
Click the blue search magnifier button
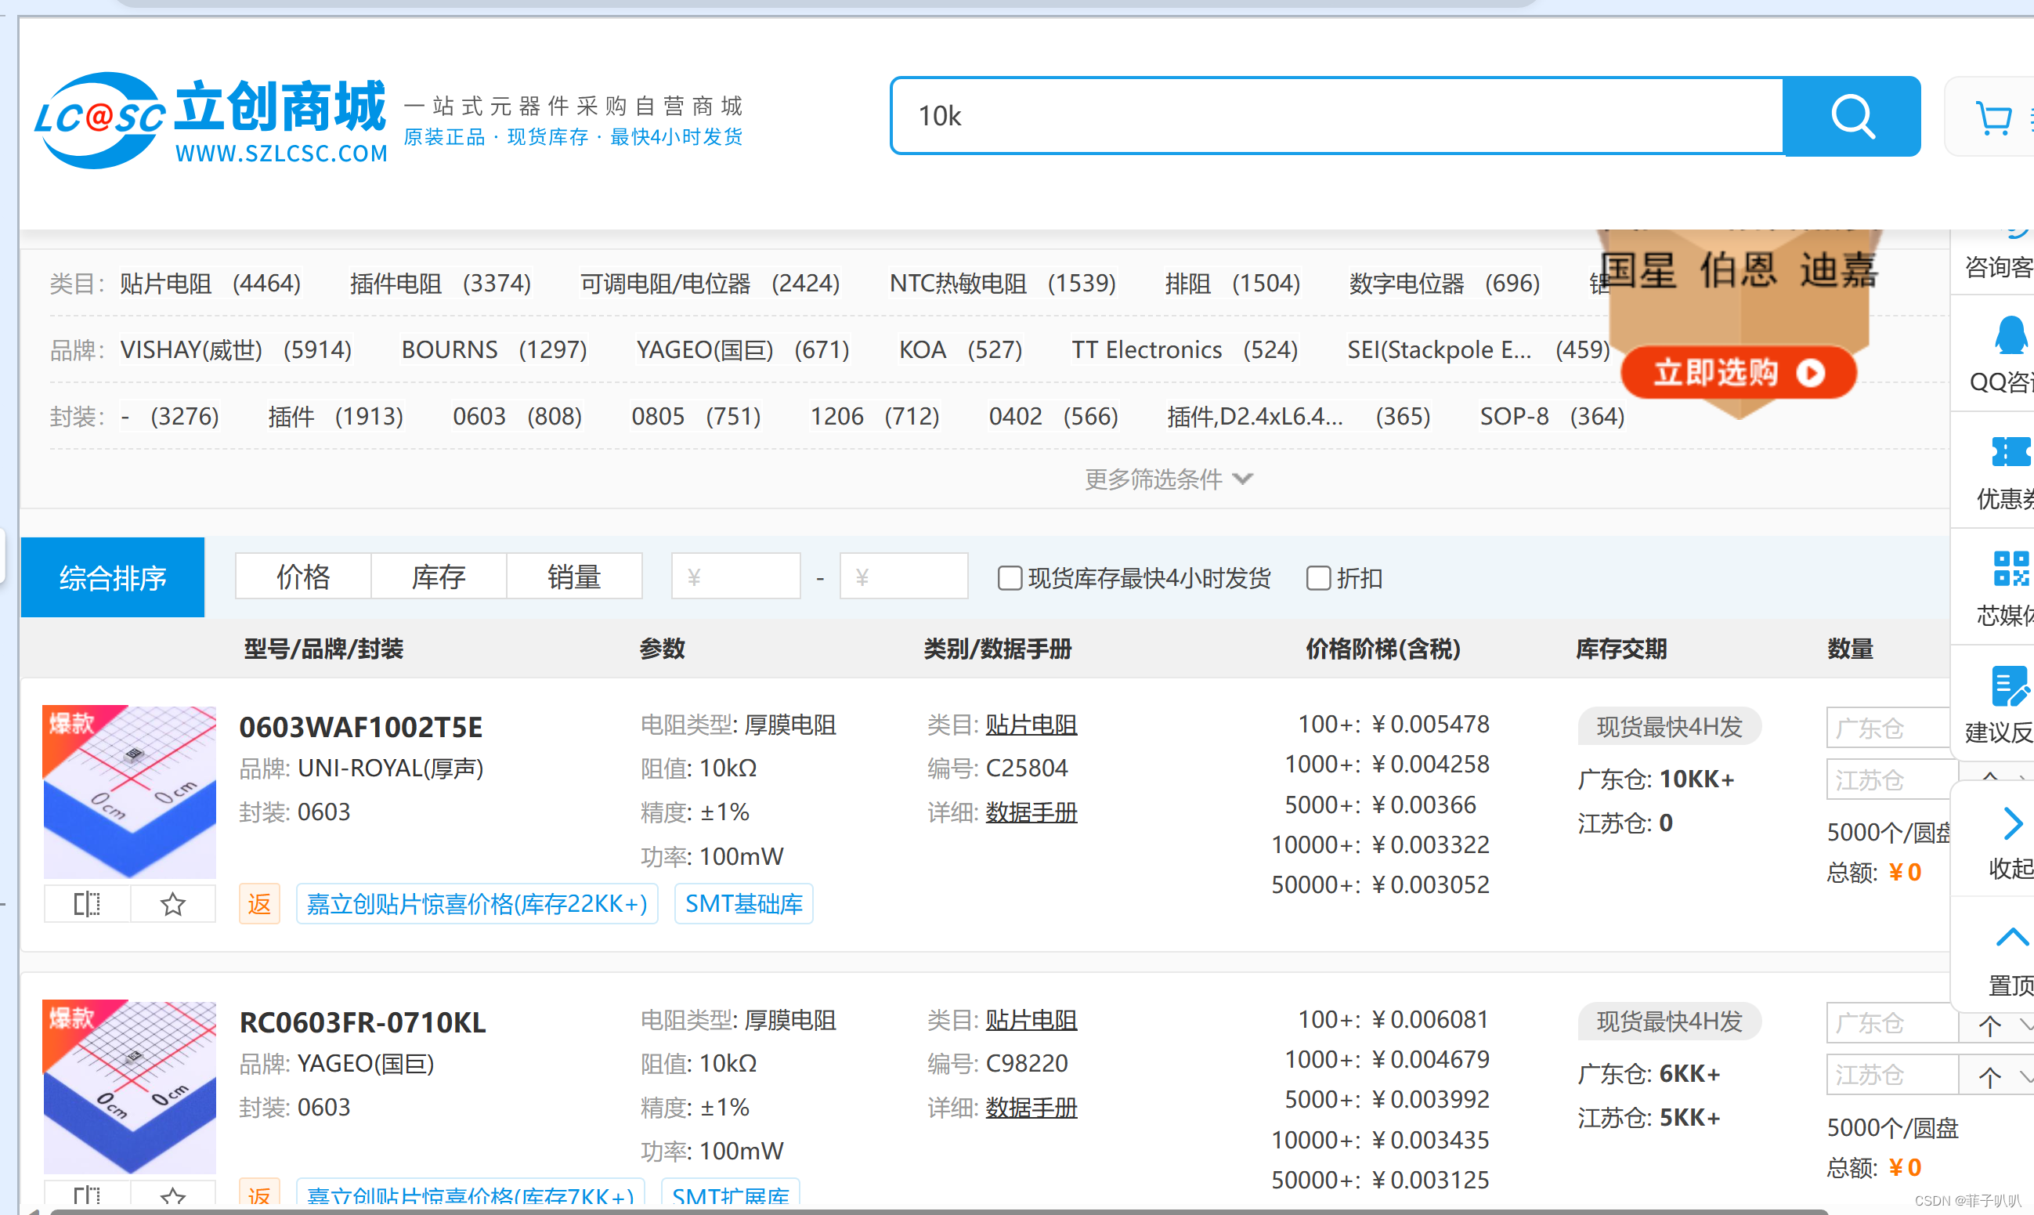[x=1852, y=116]
